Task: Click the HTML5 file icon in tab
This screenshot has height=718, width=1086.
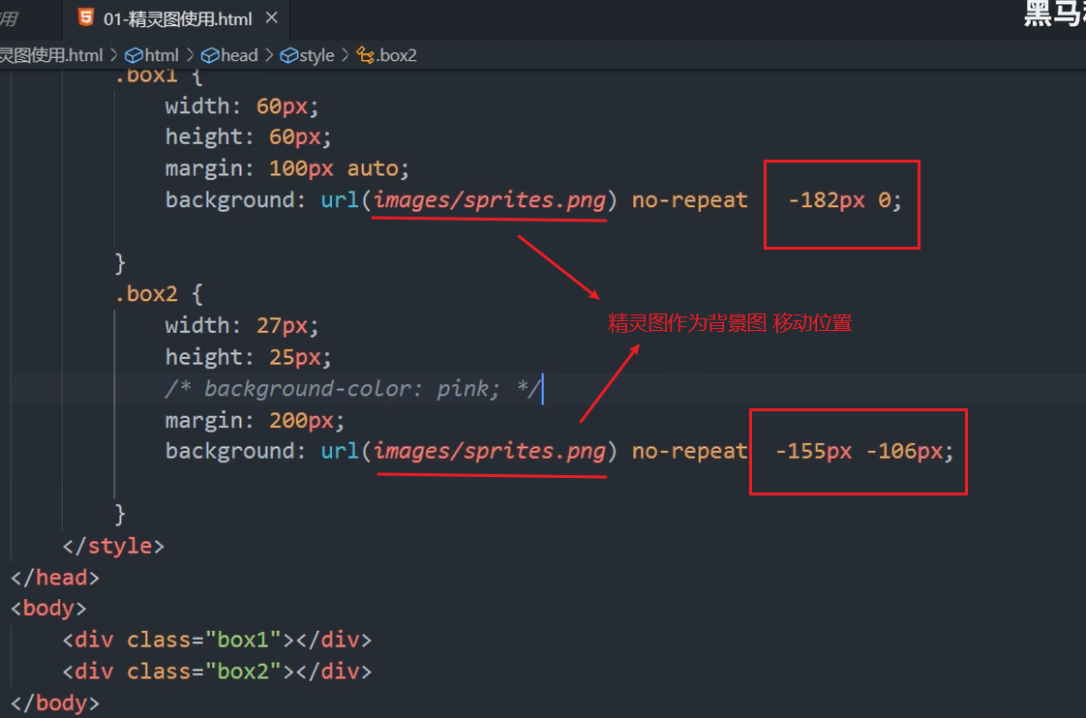Action: 86,17
